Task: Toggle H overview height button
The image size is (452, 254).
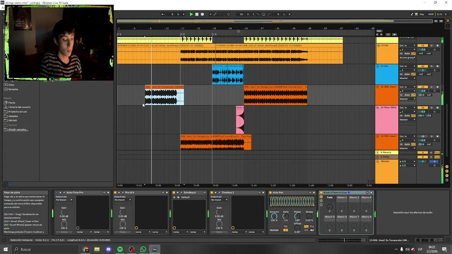Action: 436,21
